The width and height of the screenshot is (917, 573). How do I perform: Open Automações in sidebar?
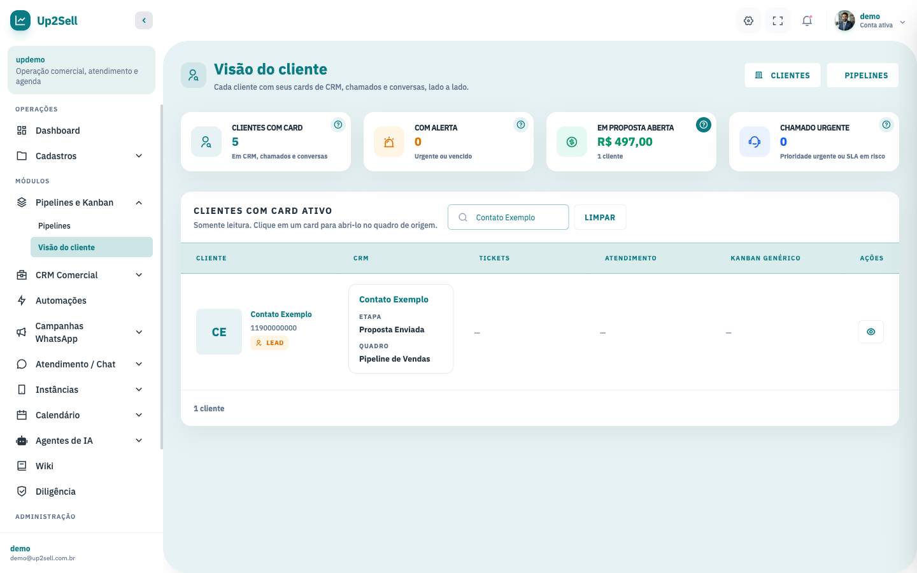click(82, 301)
